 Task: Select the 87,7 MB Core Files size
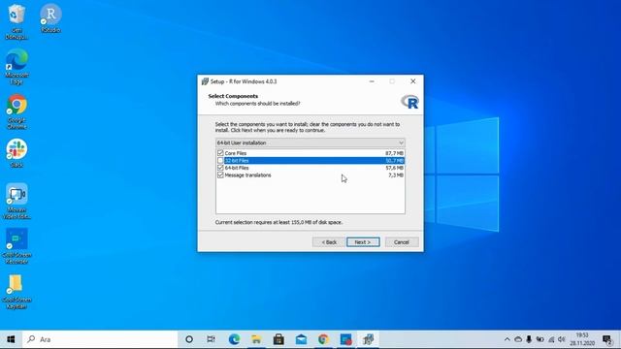(x=394, y=153)
